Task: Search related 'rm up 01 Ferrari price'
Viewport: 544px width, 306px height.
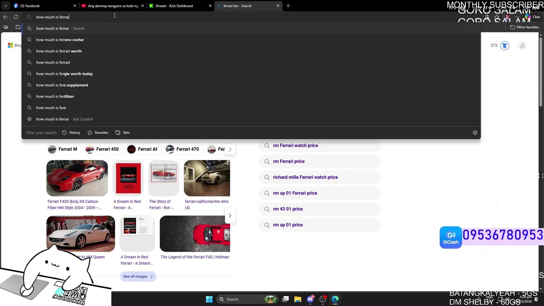Action: point(320,193)
